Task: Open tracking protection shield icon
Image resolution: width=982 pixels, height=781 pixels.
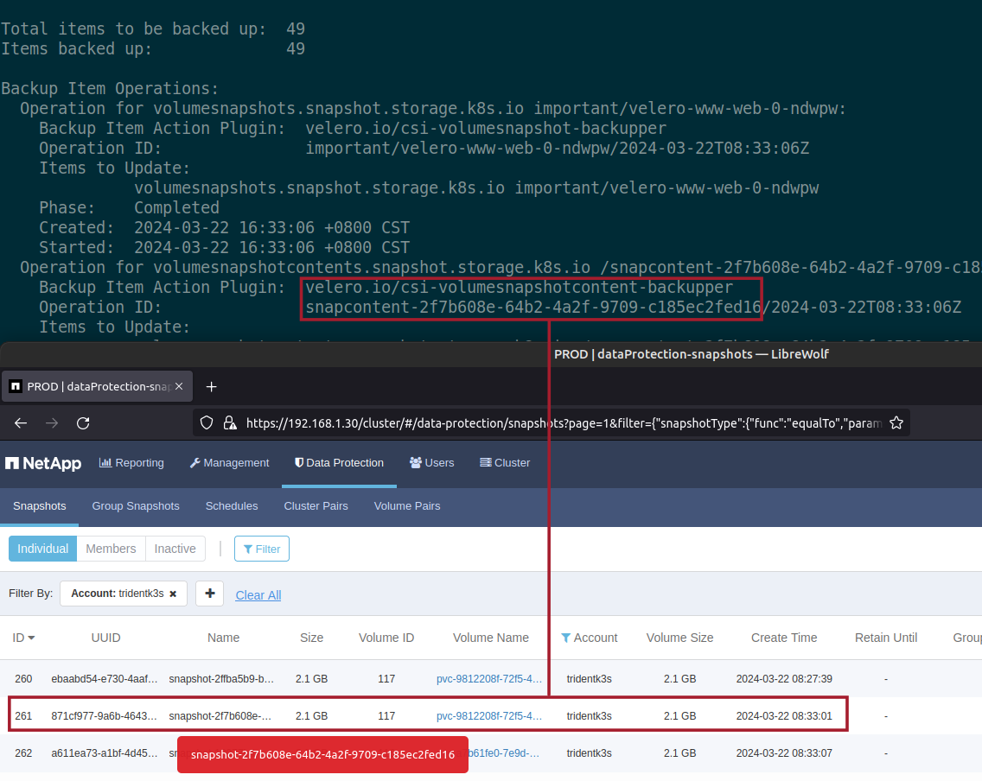Action: click(x=207, y=423)
